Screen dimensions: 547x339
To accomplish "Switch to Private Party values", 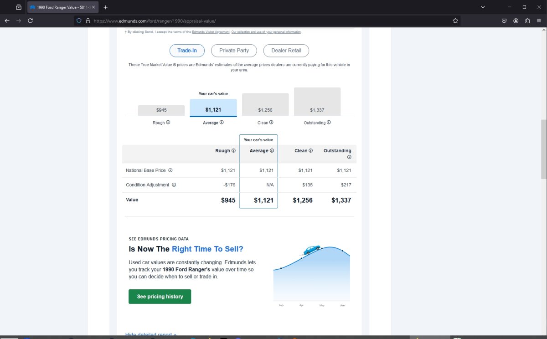I will coord(234,51).
